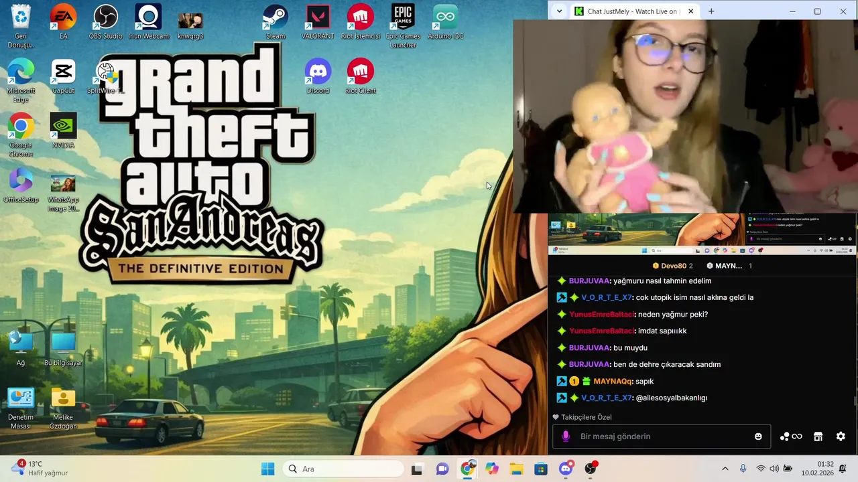Click the taskbar Ara search box
Image resolution: width=858 pixels, height=482 pixels.
coord(343,469)
